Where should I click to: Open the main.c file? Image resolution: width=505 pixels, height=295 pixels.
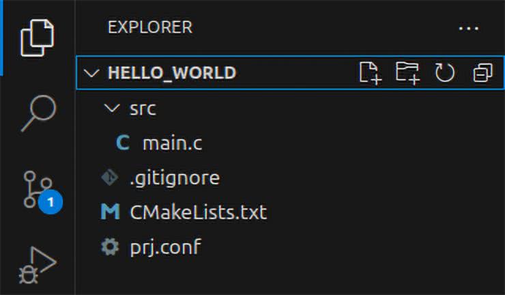tap(172, 144)
